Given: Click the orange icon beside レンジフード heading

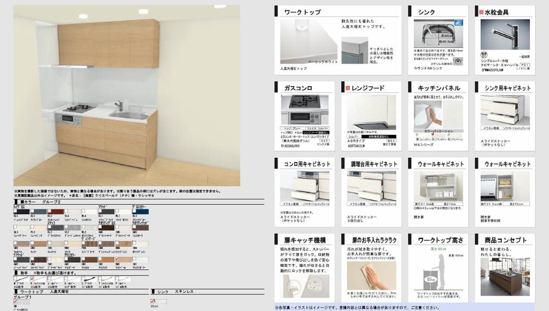Looking at the screenshot, I should (x=346, y=88).
